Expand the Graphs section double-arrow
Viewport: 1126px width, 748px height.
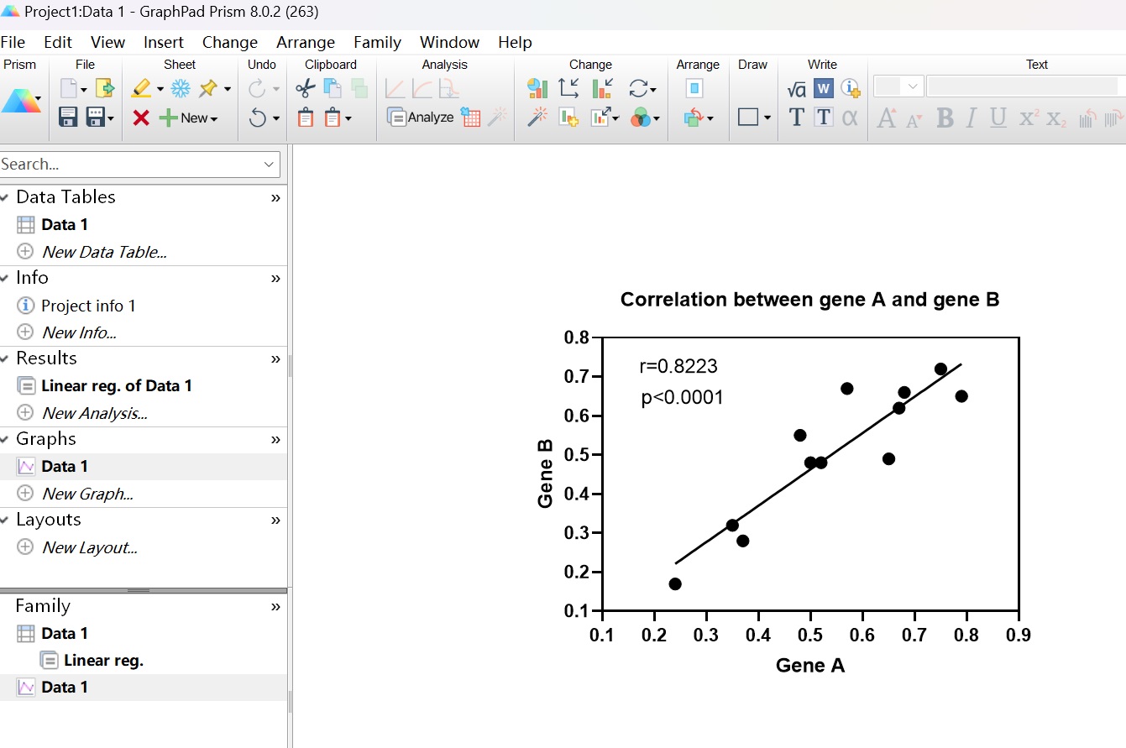point(275,440)
